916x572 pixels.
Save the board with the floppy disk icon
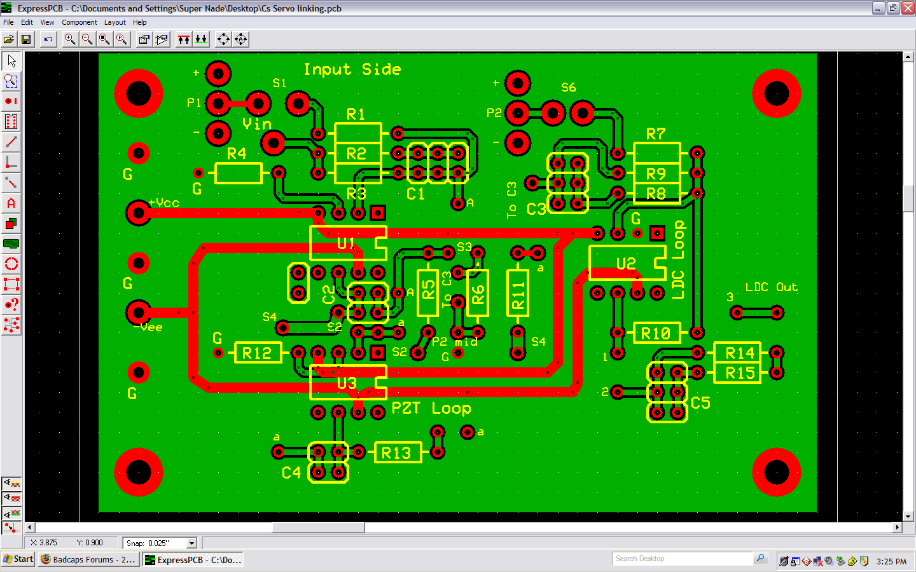(x=26, y=39)
